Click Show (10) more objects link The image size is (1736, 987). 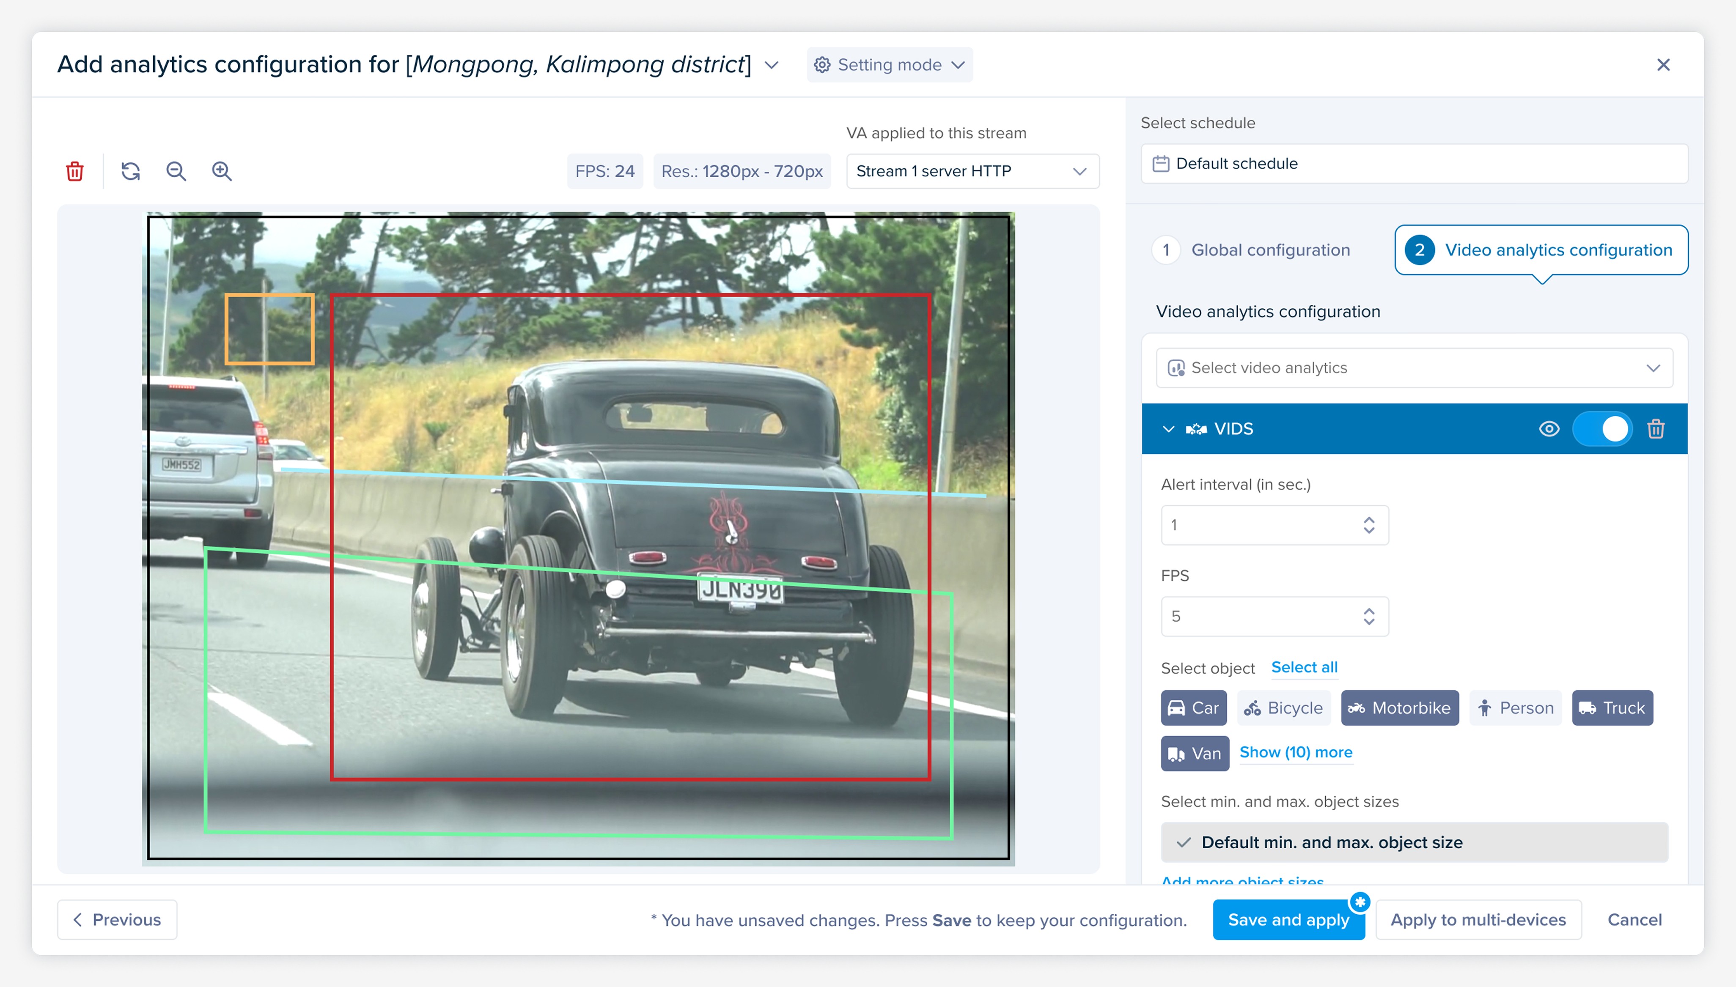[1295, 752]
